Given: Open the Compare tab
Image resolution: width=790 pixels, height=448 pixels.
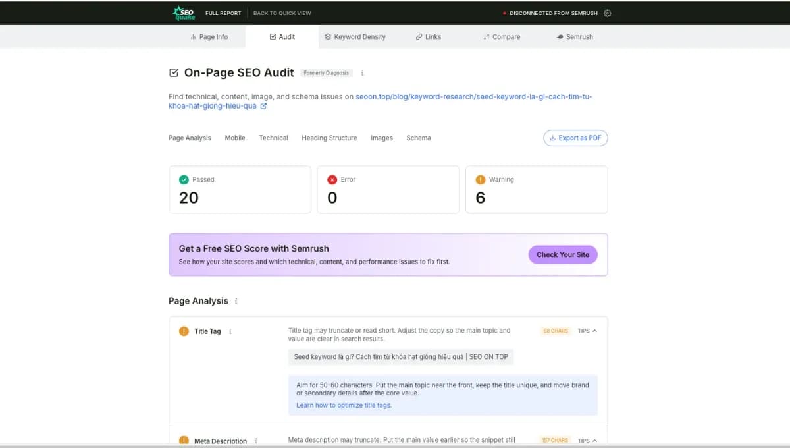Looking at the screenshot, I should (x=502, y=37).
